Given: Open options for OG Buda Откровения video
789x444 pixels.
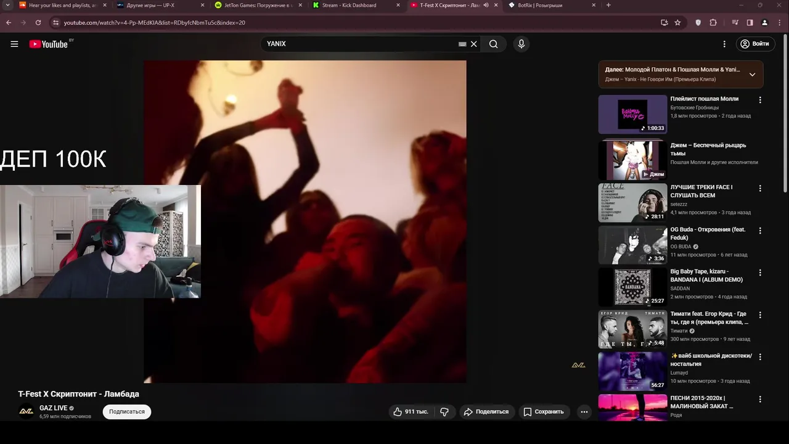Looking at the screenshot, I should pos(760,231).
